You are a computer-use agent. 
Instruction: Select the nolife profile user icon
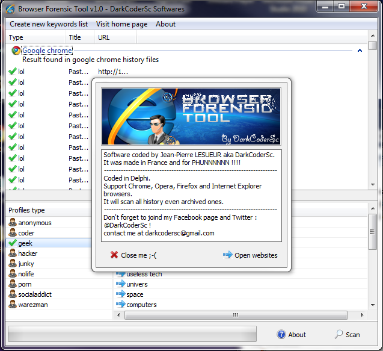coord(13,274)
